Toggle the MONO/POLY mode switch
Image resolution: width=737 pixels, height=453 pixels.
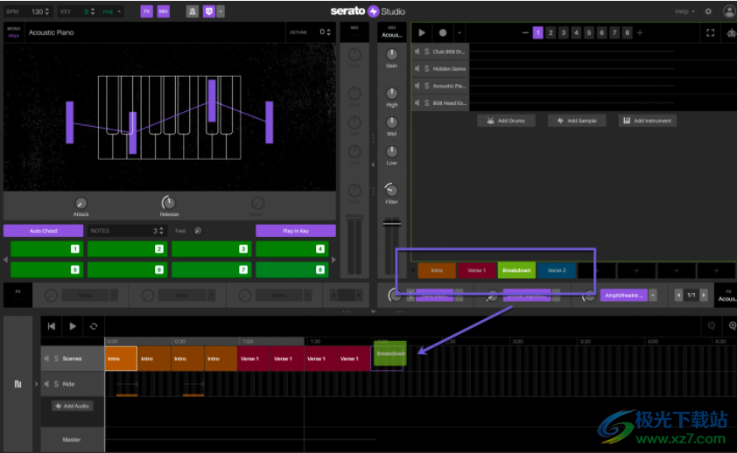point(14,32)
